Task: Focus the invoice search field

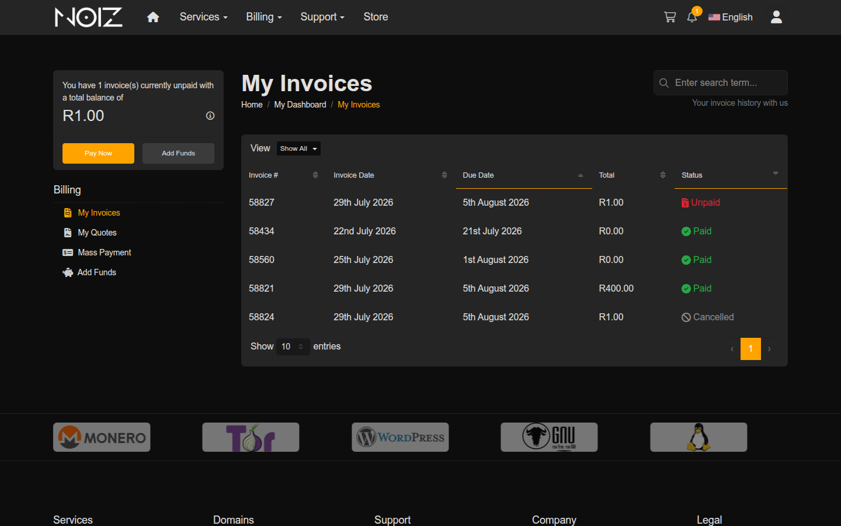Action: (721, 83)
